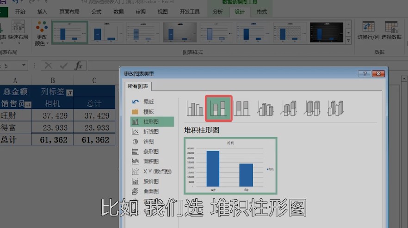Choose the clustered column chart subtype icon

[195, 108]
